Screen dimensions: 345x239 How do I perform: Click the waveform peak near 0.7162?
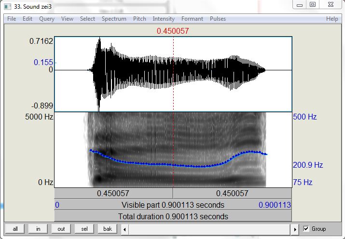click(99, 40)
